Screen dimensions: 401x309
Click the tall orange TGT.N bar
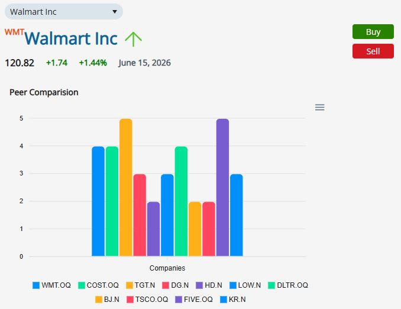click(x=126, y=187)
